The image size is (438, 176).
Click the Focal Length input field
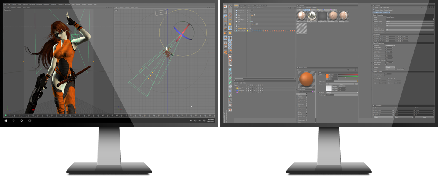[389, 47]
